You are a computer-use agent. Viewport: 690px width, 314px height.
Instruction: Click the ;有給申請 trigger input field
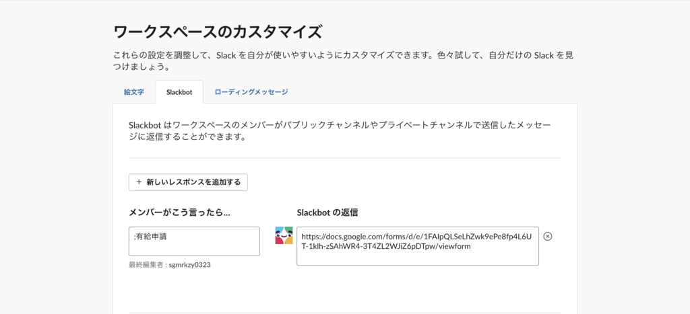[x=194, y=241]
